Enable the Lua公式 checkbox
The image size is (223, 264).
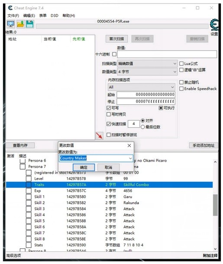(181, 64)
